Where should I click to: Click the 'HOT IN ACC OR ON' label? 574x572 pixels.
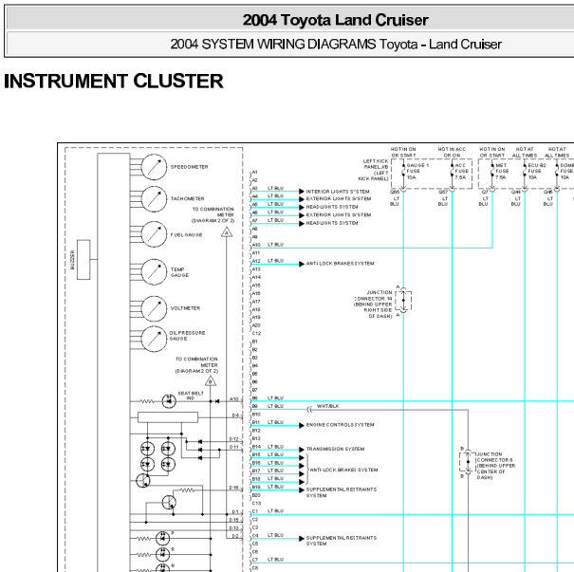pyautogui.click(x=452, y=152)
